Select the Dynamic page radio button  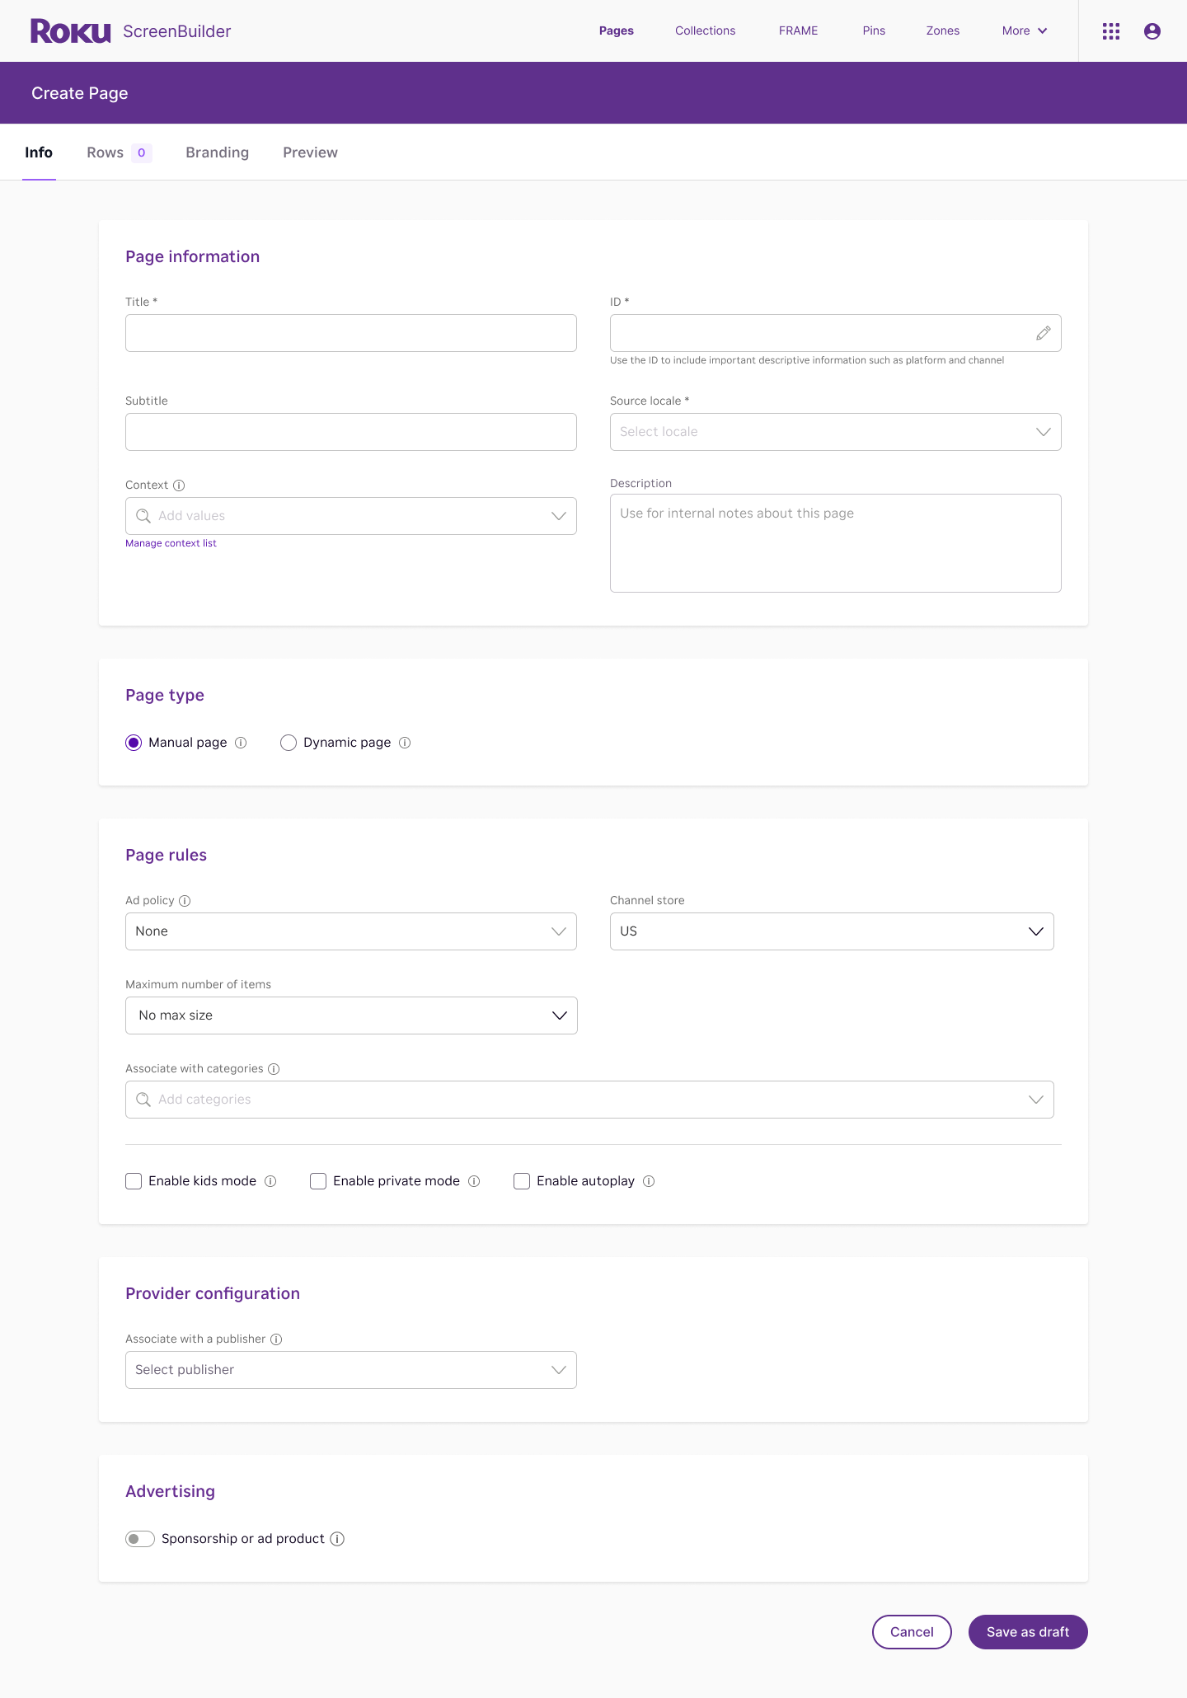(x=289, y=743)
